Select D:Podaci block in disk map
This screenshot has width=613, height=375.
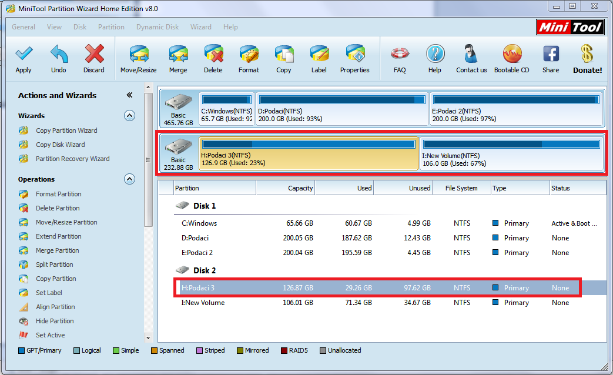coord(342,109)
